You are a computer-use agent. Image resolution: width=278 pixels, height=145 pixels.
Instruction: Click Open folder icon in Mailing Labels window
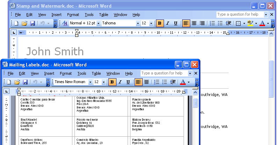point(17,82)
